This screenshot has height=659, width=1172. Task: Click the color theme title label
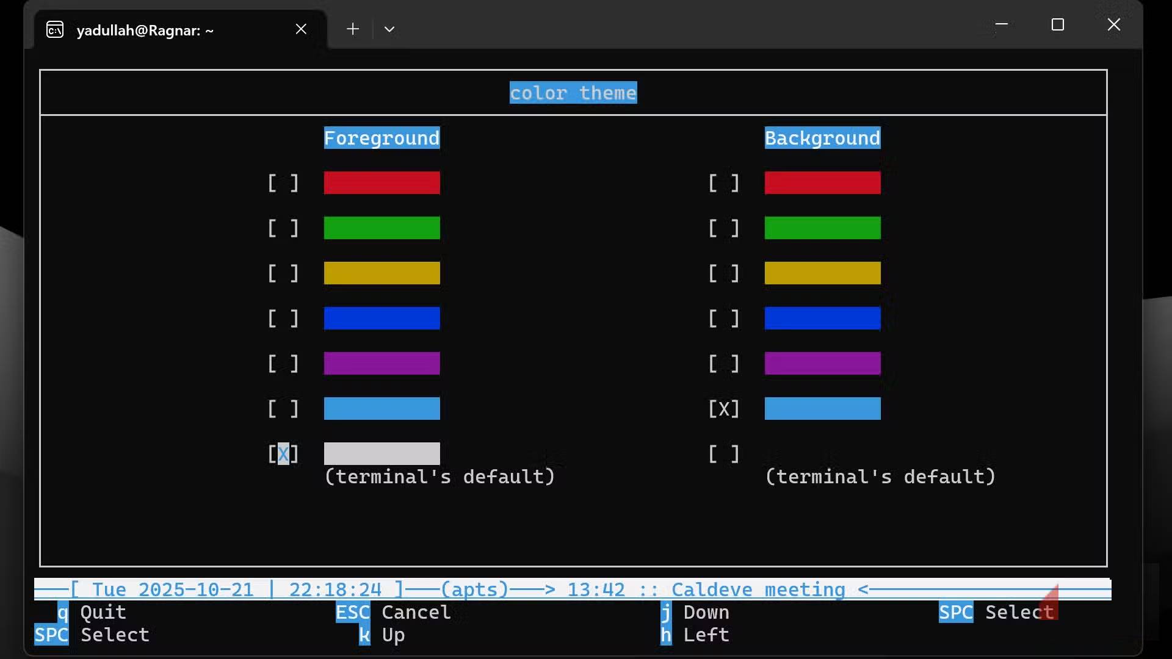tap(573, 93)
